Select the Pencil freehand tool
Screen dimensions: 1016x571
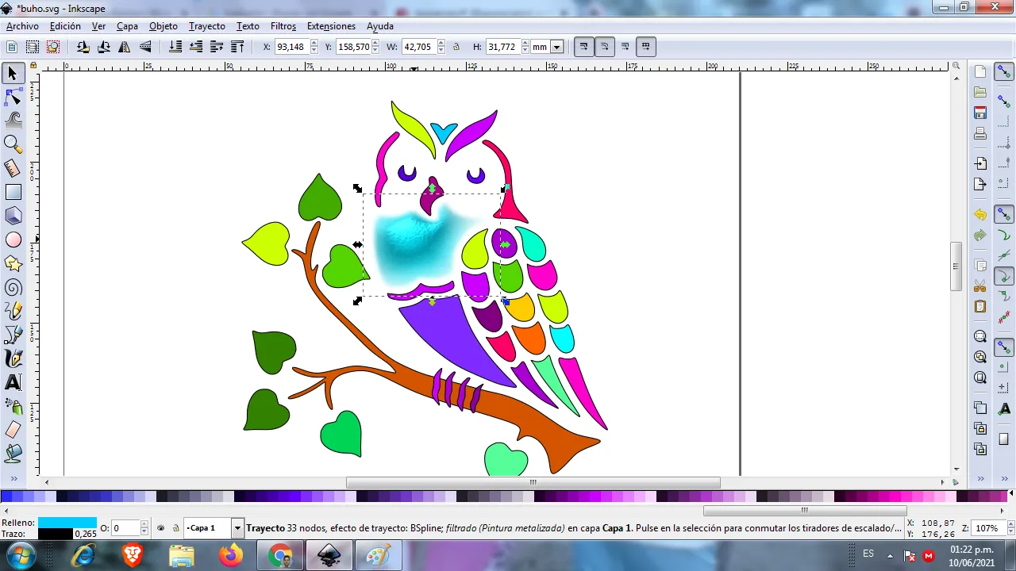click(x=13, y=311)
